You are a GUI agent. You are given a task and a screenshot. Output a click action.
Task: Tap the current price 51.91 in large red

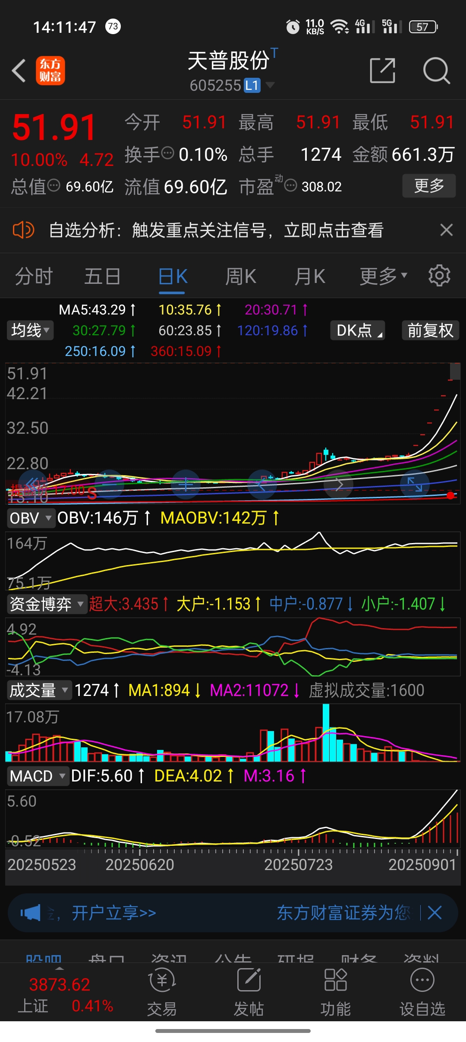click(54, 127)
